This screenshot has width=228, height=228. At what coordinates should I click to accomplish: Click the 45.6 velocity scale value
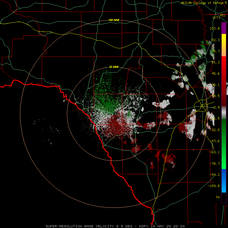(216, 73)
